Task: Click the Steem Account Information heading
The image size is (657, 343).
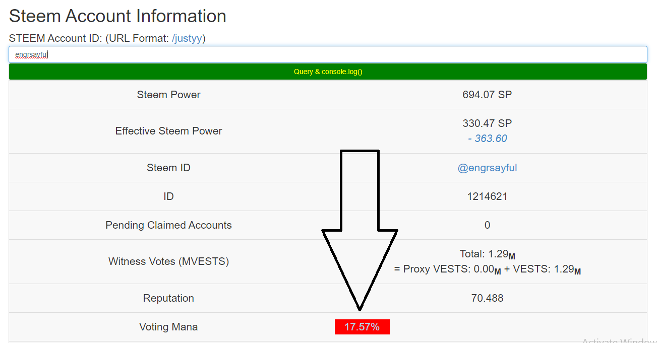Action: 117,16
